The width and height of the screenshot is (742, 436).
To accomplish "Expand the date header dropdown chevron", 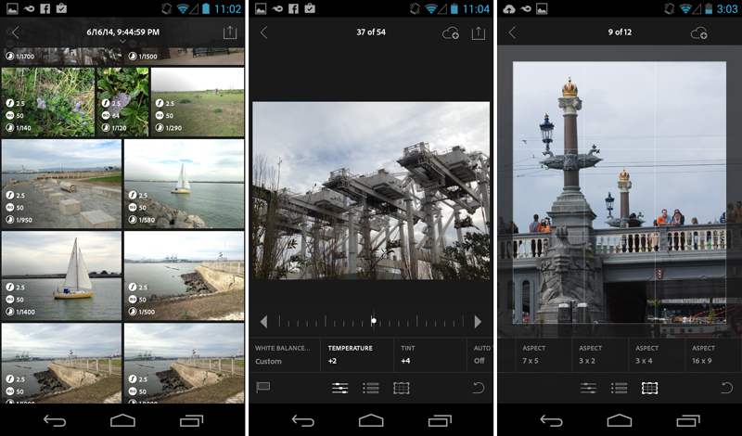I will 122,43.
